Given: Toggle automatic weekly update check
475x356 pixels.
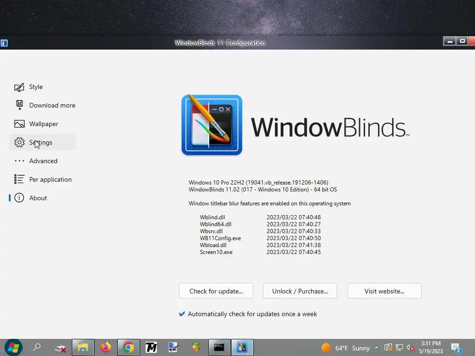Looking at the screenshot, I should tap(248, 314).
